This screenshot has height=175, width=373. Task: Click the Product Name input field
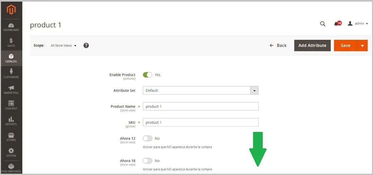(201, 106)
